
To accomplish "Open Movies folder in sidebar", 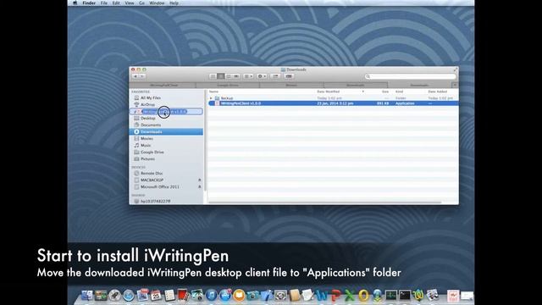I will pos(147,138).
